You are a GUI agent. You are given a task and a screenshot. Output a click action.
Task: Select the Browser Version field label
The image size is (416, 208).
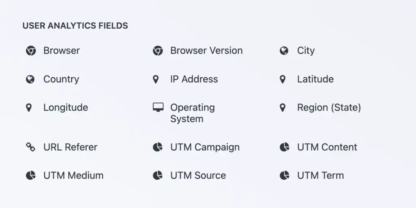[206, 51]
